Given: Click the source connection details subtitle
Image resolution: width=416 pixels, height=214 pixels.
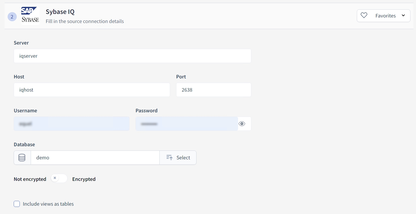Looking at the screenshot, I should (85, 21).
